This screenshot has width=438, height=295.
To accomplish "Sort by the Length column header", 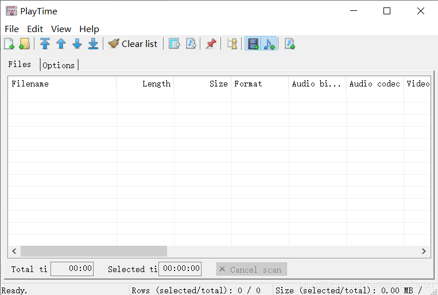I will coord(145,84).
